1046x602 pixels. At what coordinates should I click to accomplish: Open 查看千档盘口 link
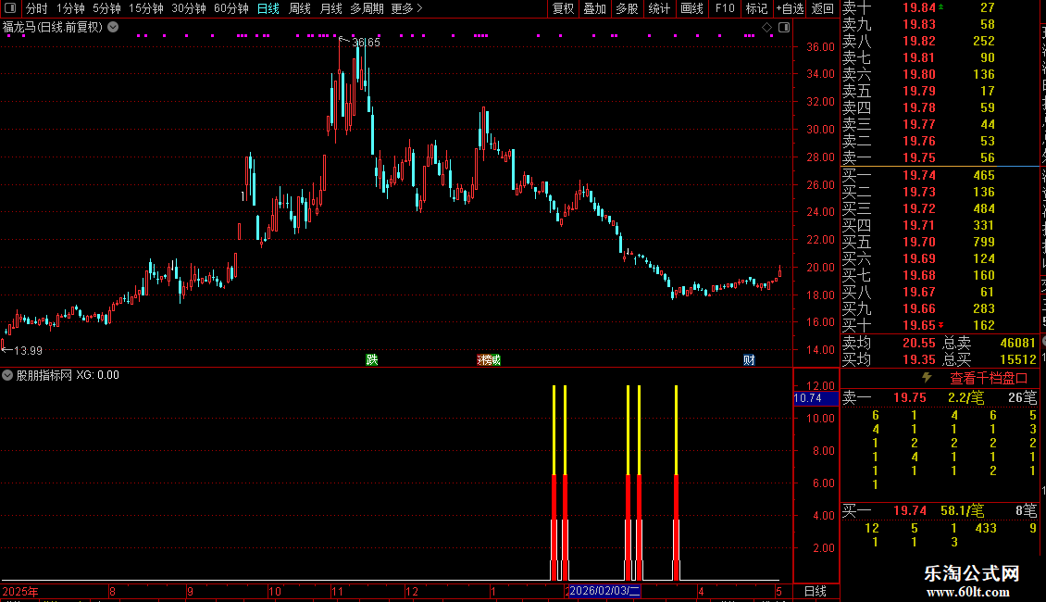(989, 378)
